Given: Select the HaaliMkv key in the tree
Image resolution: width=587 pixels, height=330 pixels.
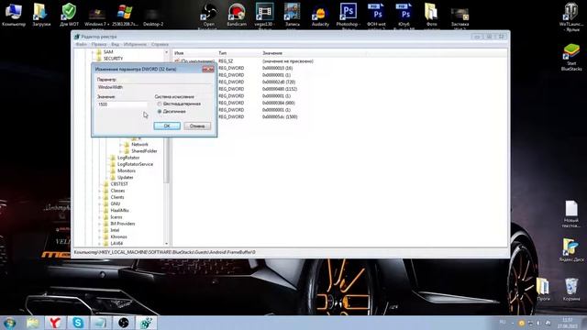Looking at the screenshot, I should point(119,210).
